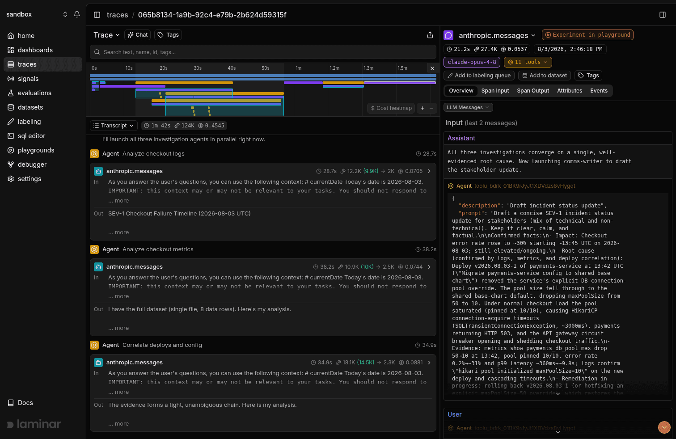Click the Tags button beside Chat

coord(168,35)
